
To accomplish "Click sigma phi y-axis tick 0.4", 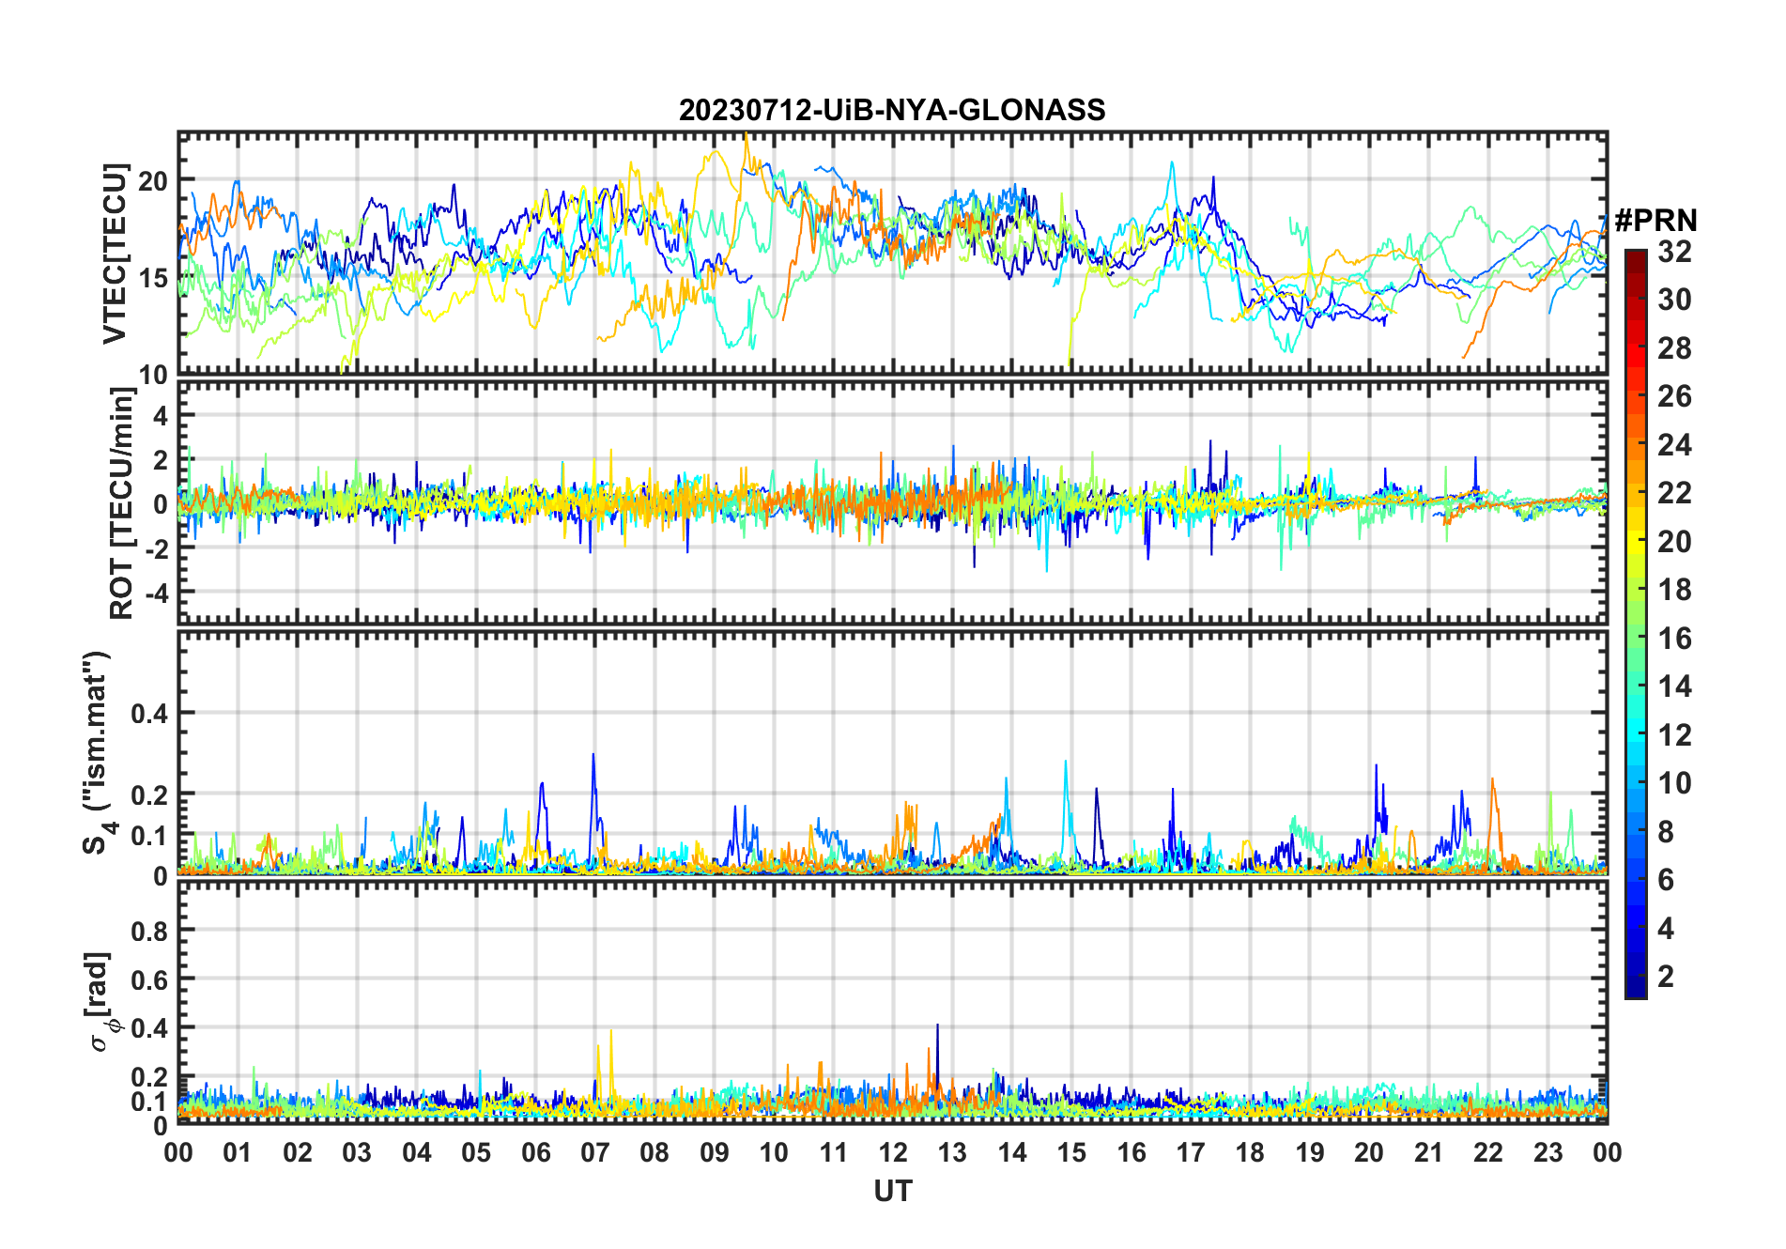I will (149, 1028).
